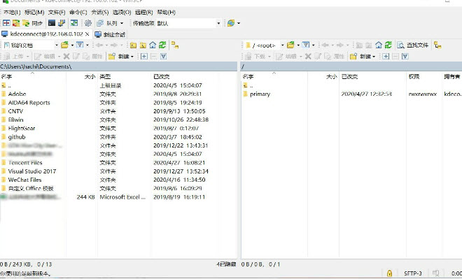Click the globe session color icon

(231, 23)
